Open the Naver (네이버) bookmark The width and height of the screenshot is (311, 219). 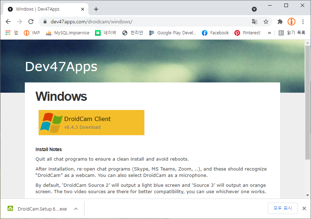tap(106, 33)
